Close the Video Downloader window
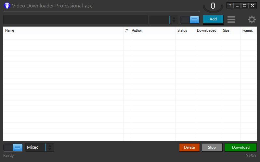This screenshot has height=162, width=260. pyautogui.click(x=253, y=6)
